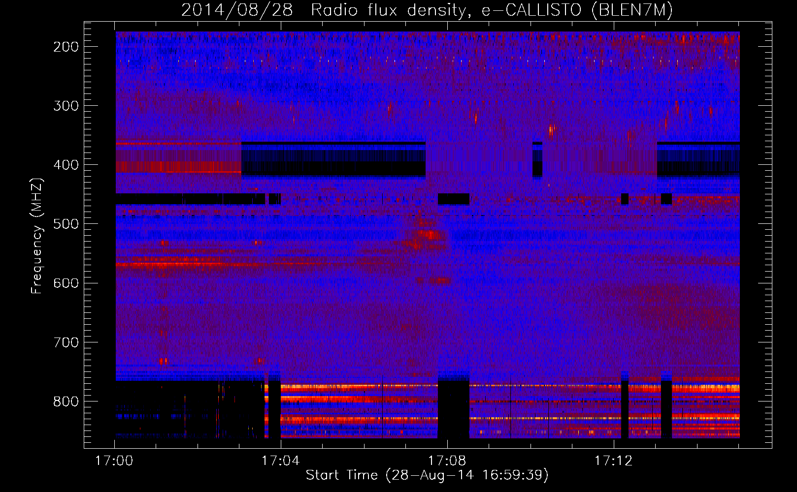Click the 700 frequency tick label
The image size is (797, 492).
(66, 342)
